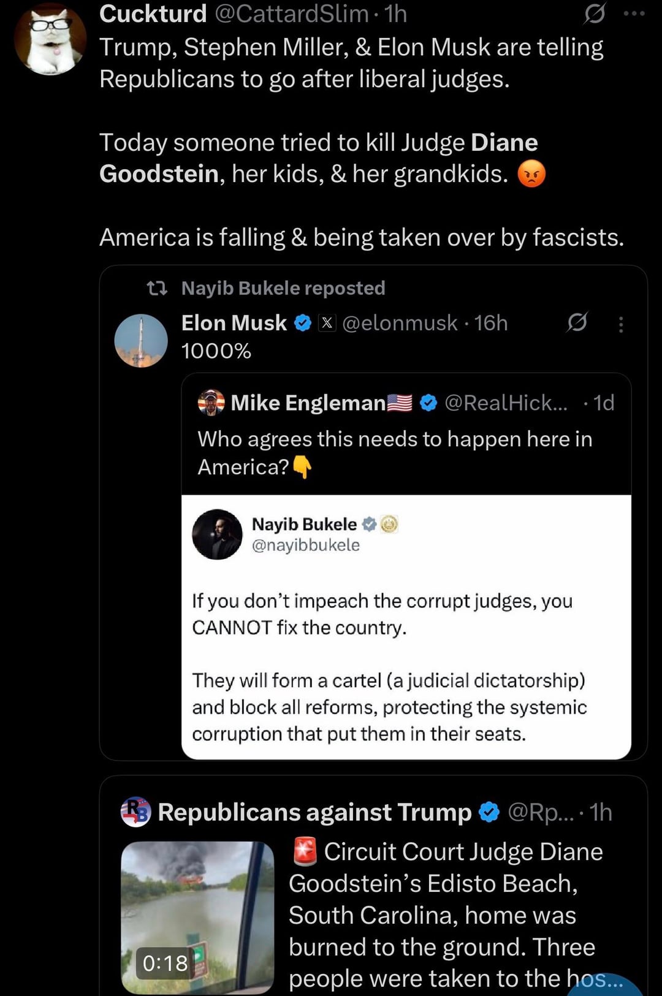Open the Republicans against Trump account name
This screenshot has height=996, width=662.
[314, 812]
